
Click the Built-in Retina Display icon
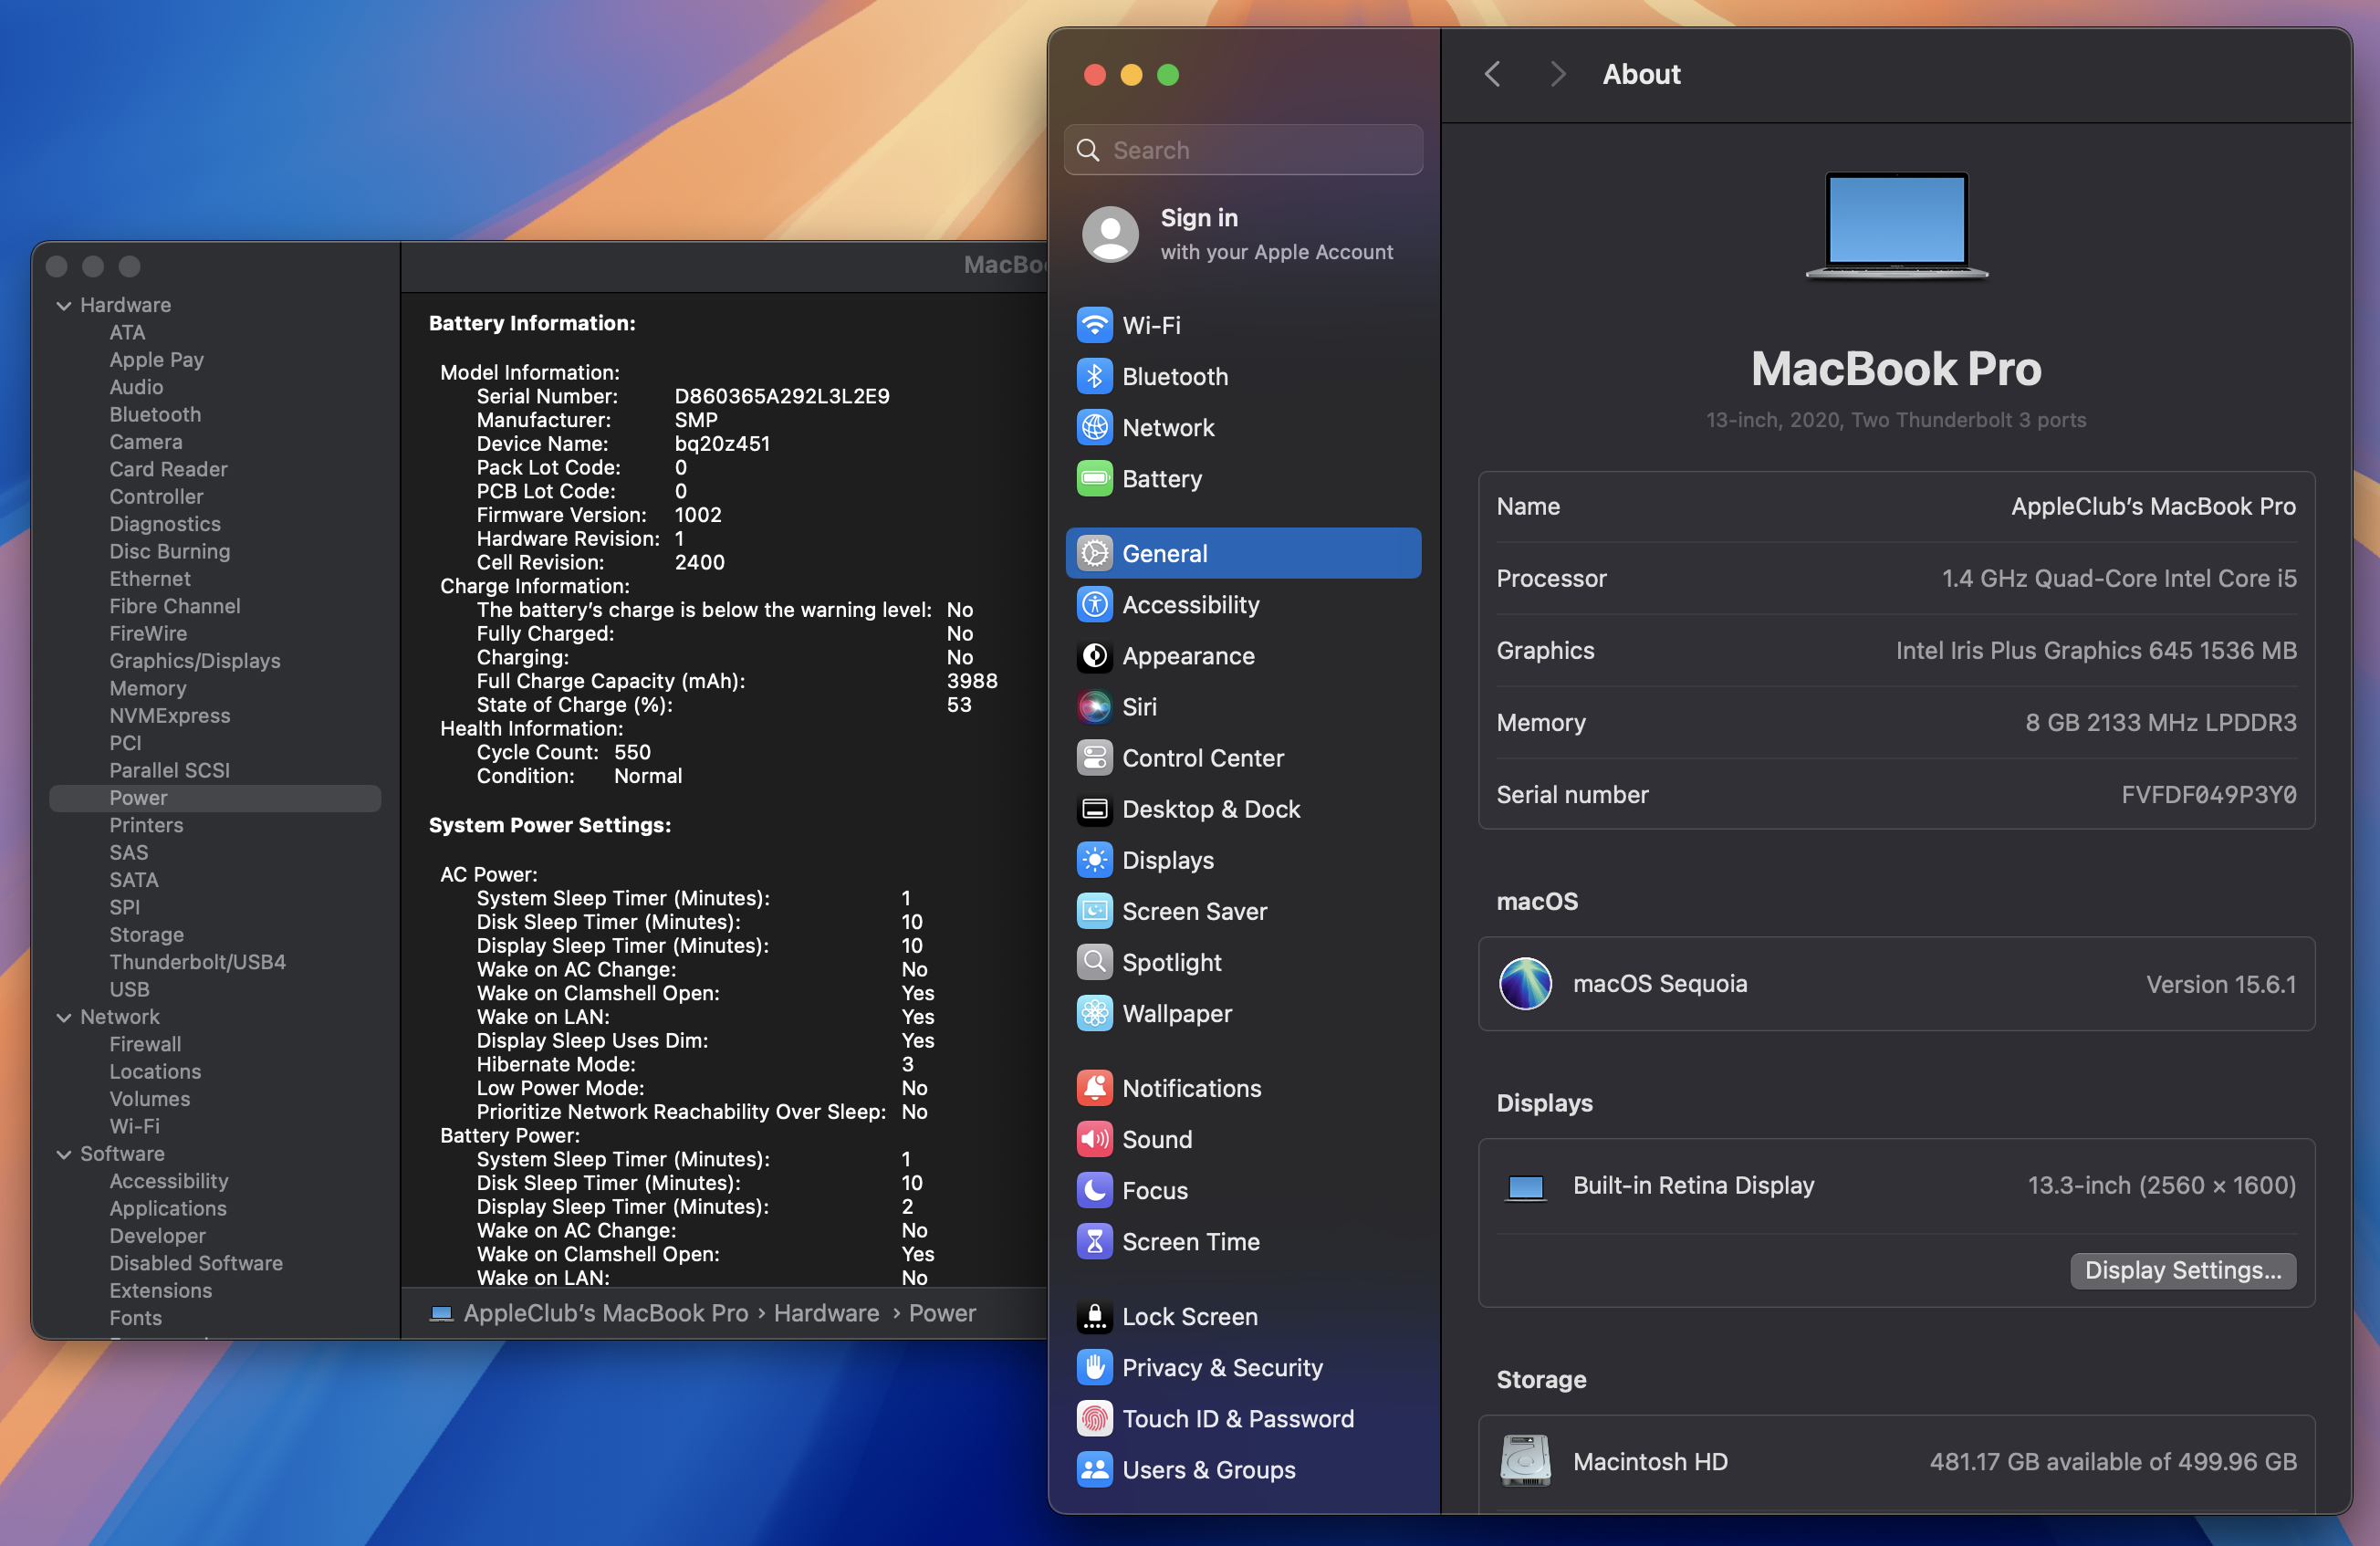click(1525, 1187)
